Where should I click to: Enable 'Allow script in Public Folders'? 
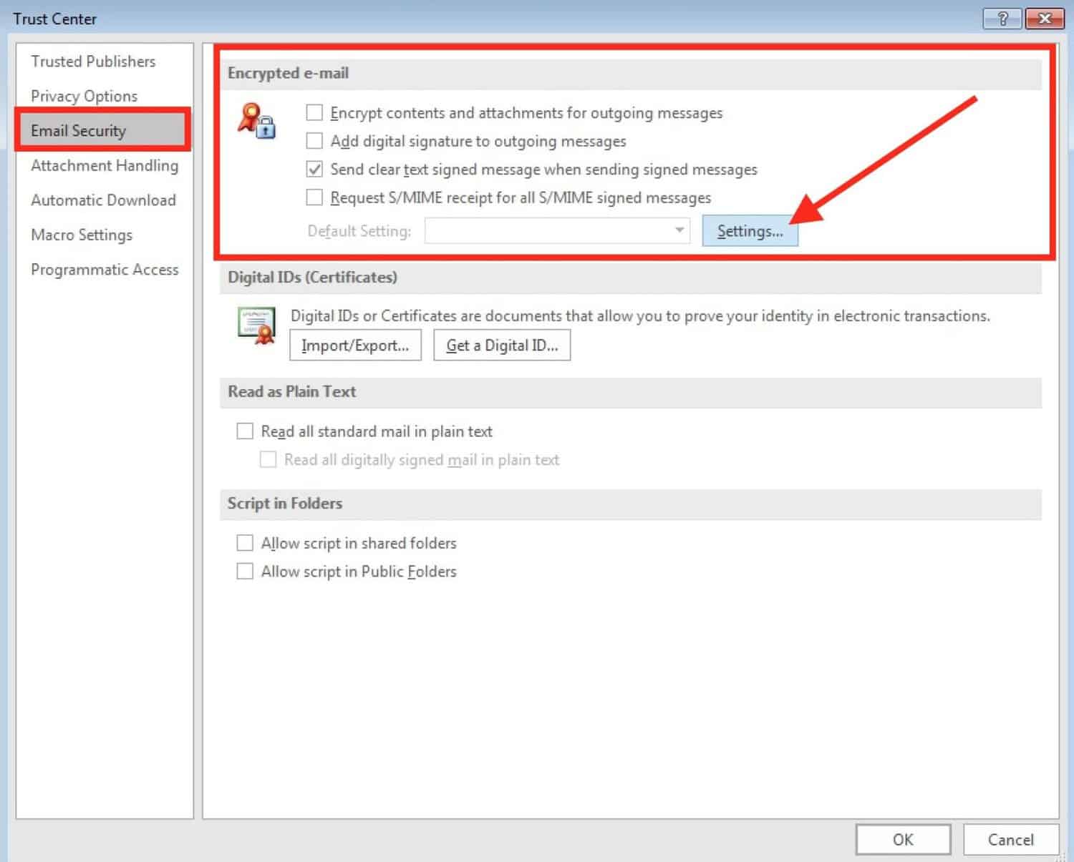[x=244, y=571]
